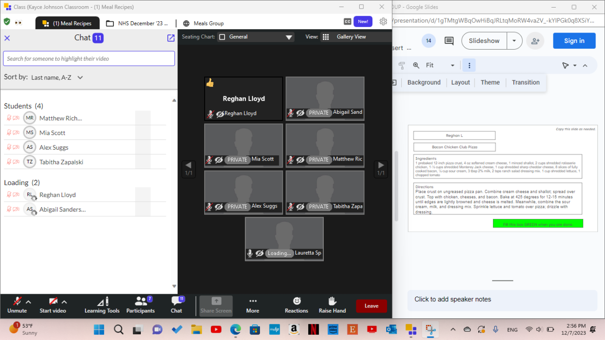Expand audio options caret next to Unmute
This screenshot has height=340, width=605.
tap(28, 302)
